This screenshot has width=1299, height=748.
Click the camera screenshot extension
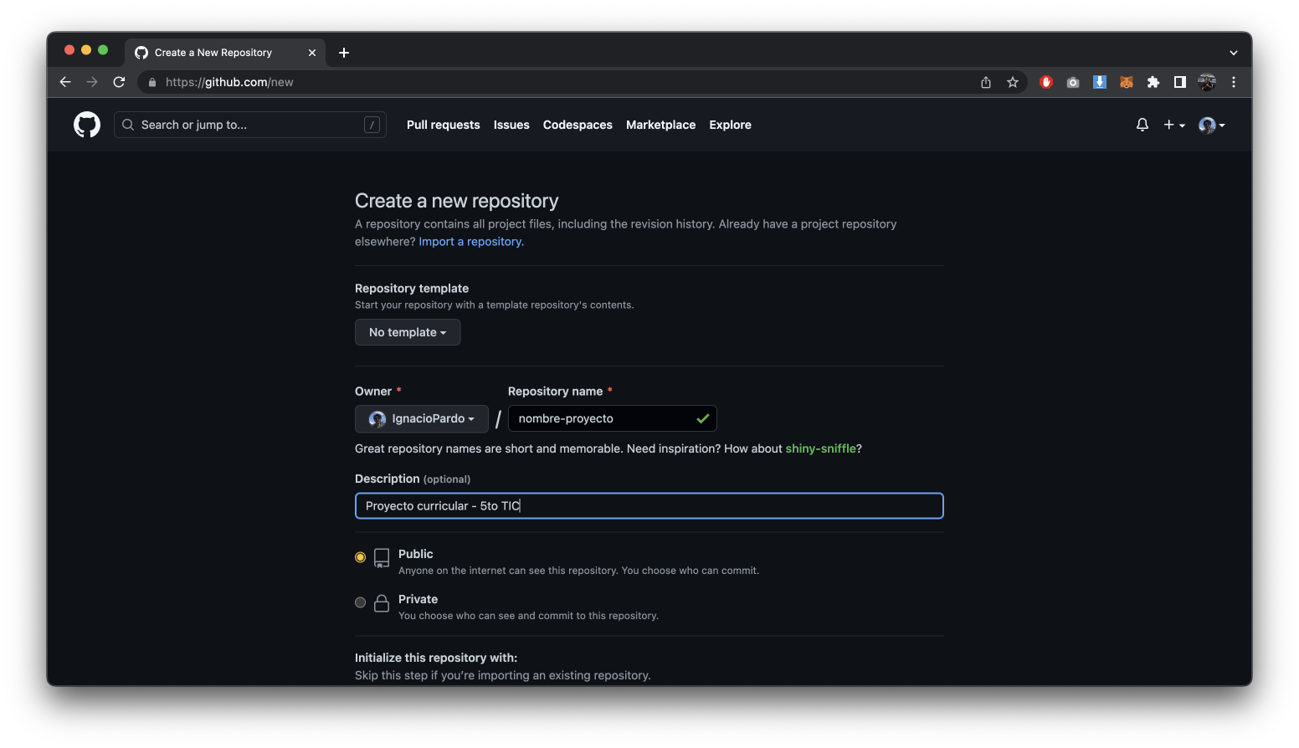point(1073,82)
